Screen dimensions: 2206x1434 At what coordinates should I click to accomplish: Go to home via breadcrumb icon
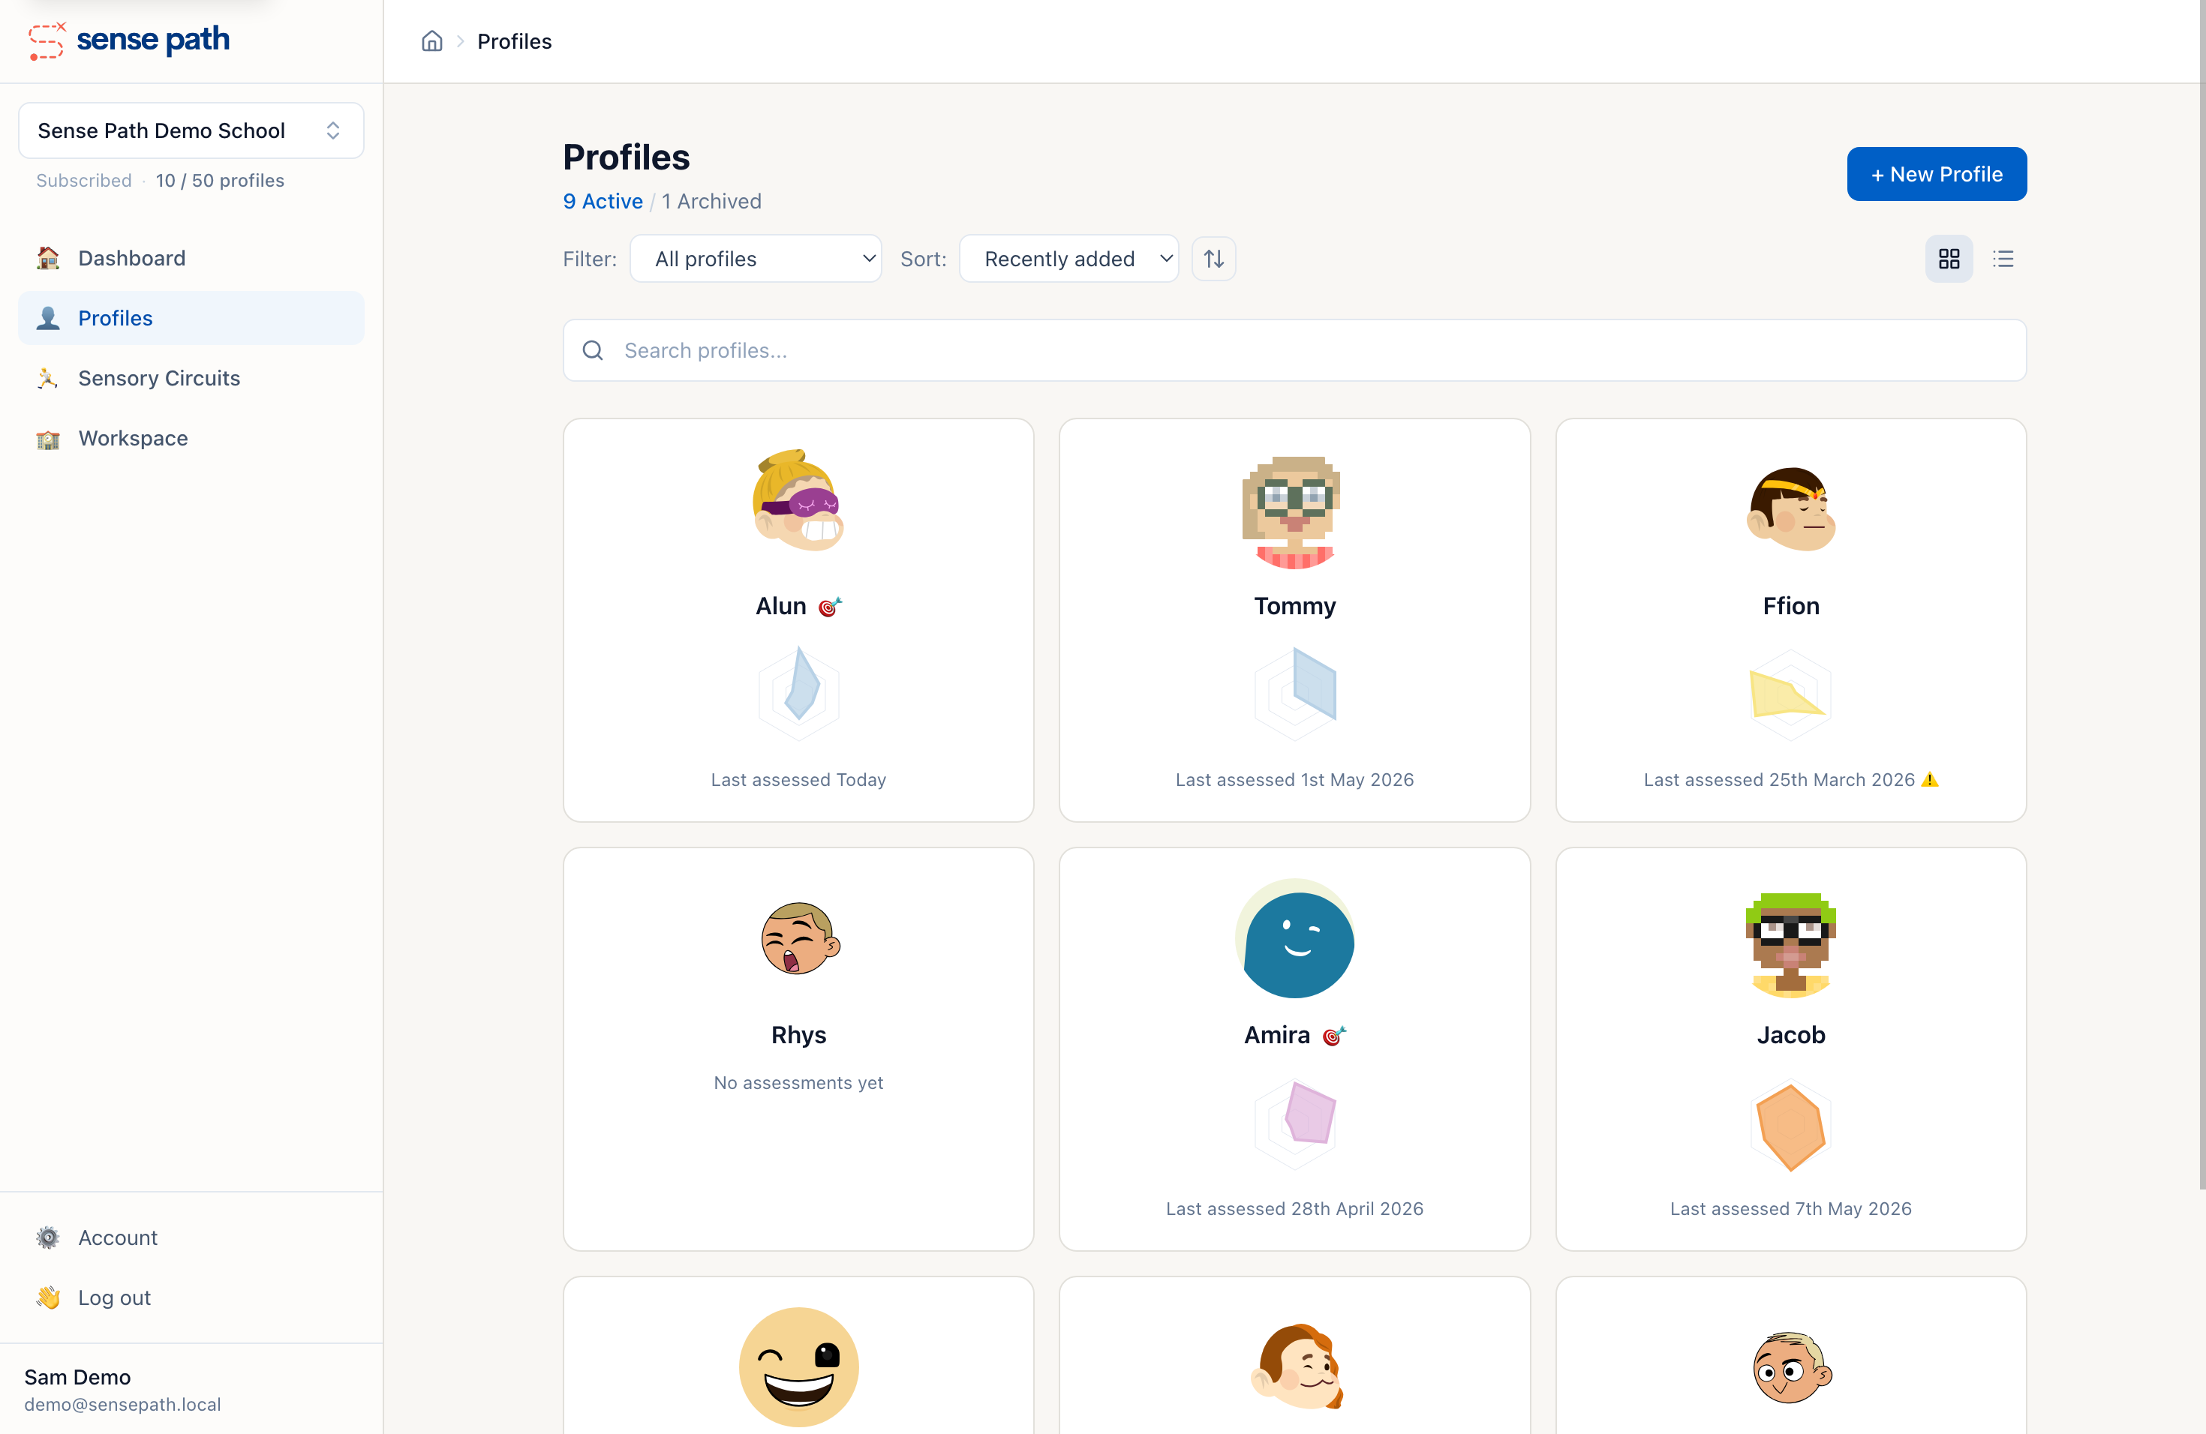pyautogui.click(x=432, y=40)
